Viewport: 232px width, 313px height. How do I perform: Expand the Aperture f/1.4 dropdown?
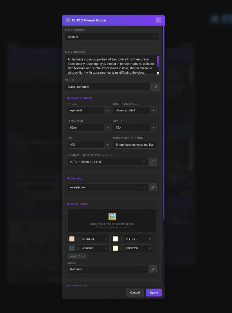click(153, 127)
